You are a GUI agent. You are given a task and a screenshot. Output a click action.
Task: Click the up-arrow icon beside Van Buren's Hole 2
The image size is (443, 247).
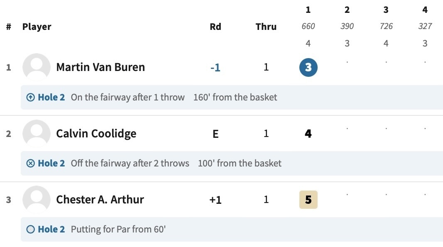click(30, 97)
